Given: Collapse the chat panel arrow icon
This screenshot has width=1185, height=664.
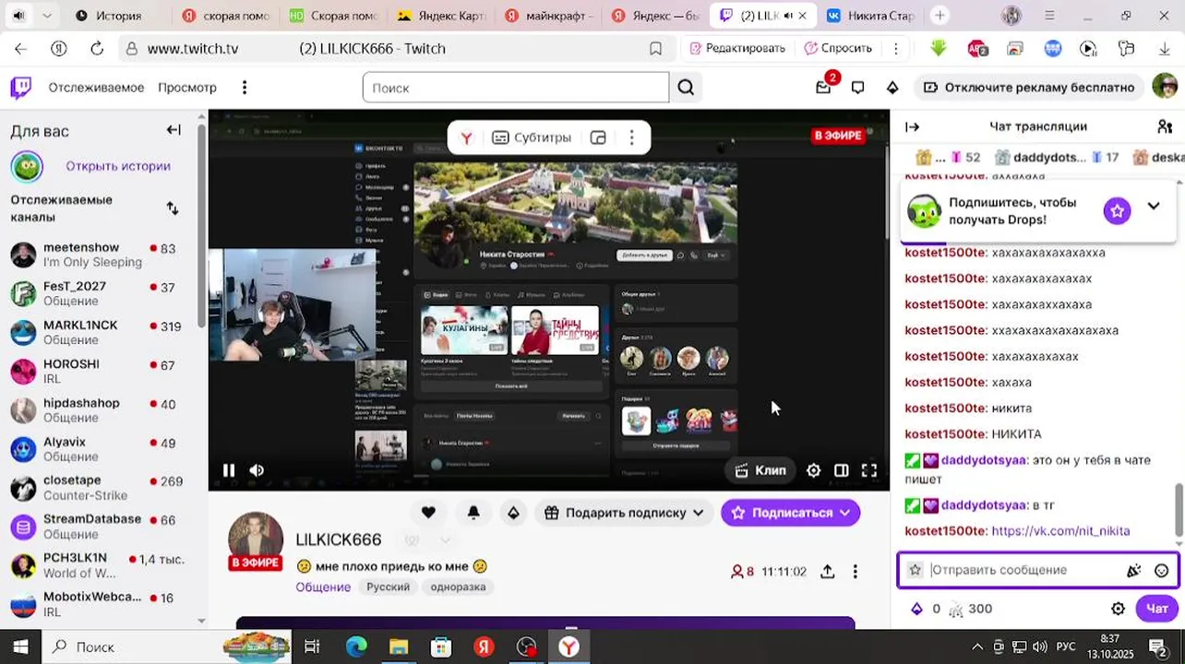Looking at the screenshot, I should (912, 126).
